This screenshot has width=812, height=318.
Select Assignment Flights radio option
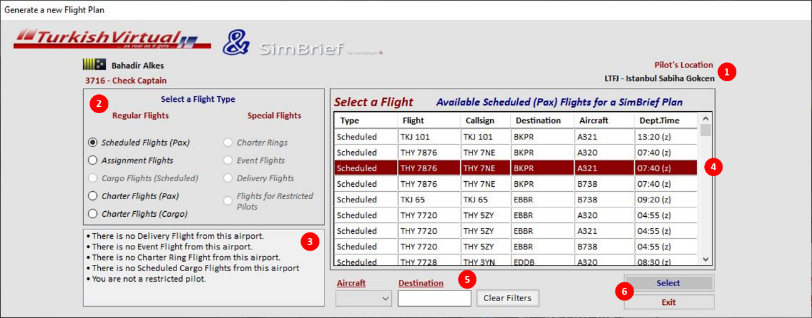tap(131, 161)
